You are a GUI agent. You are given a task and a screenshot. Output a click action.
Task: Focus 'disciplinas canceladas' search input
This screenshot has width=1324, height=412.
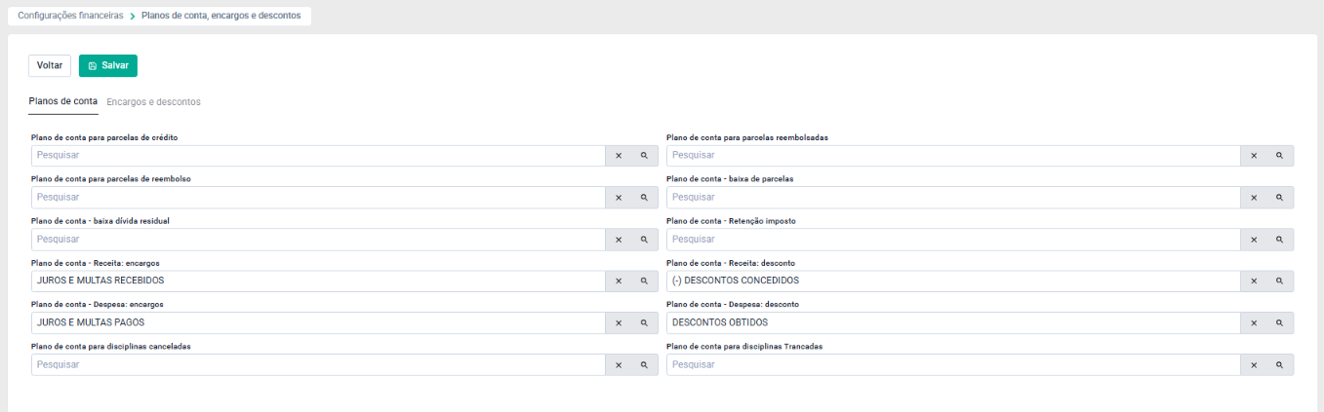[318, 365]
